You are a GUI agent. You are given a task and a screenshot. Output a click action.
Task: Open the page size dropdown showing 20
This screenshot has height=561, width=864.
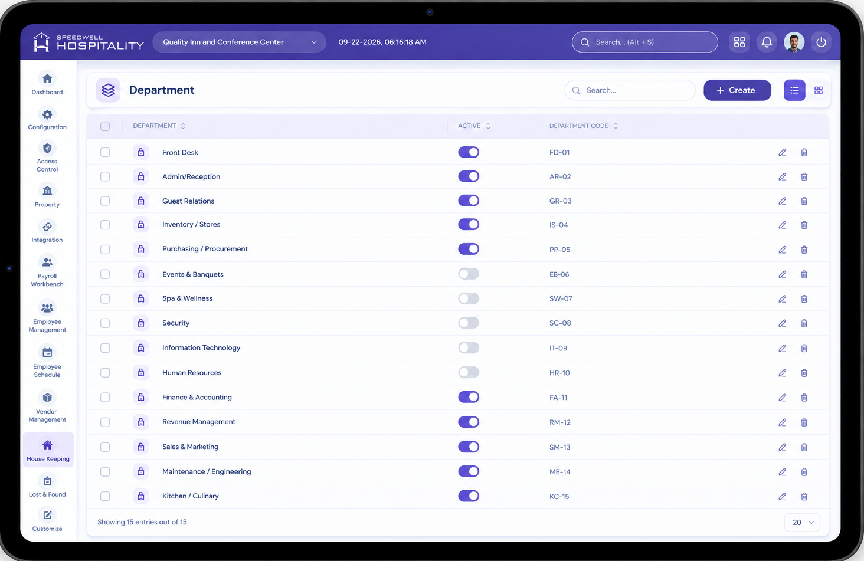coord(802,523)
